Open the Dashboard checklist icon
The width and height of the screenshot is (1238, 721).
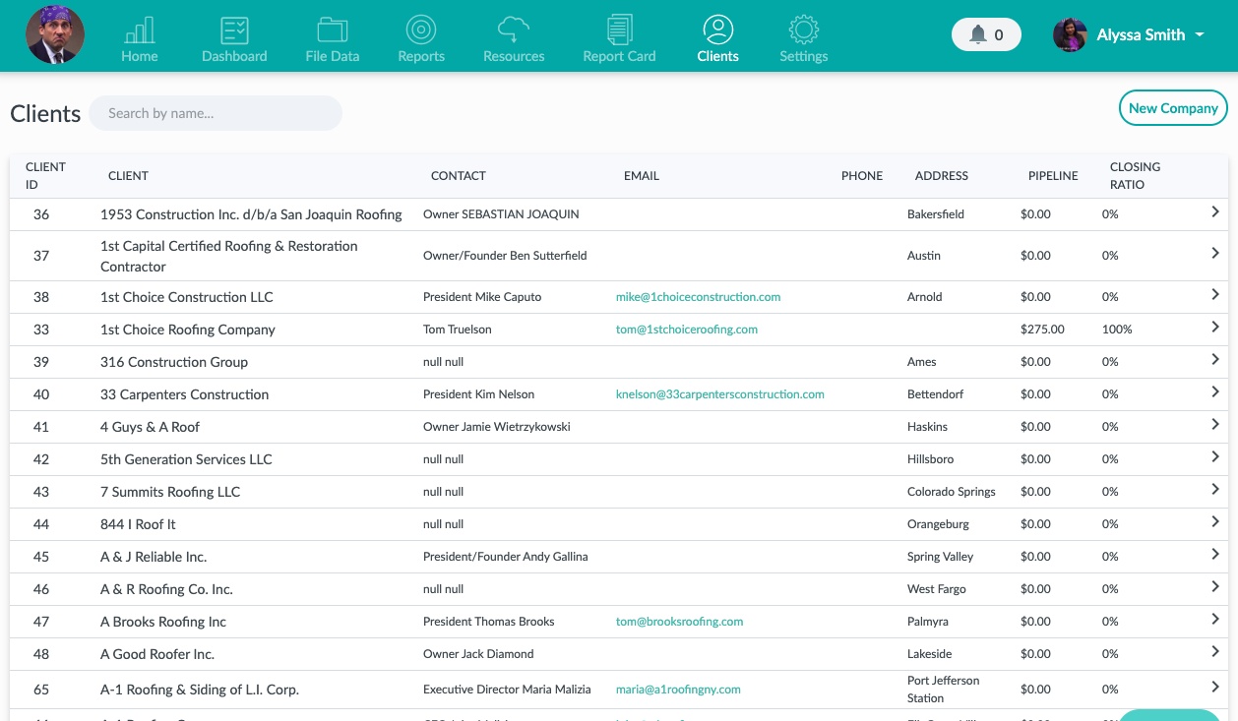pos(234,30)
